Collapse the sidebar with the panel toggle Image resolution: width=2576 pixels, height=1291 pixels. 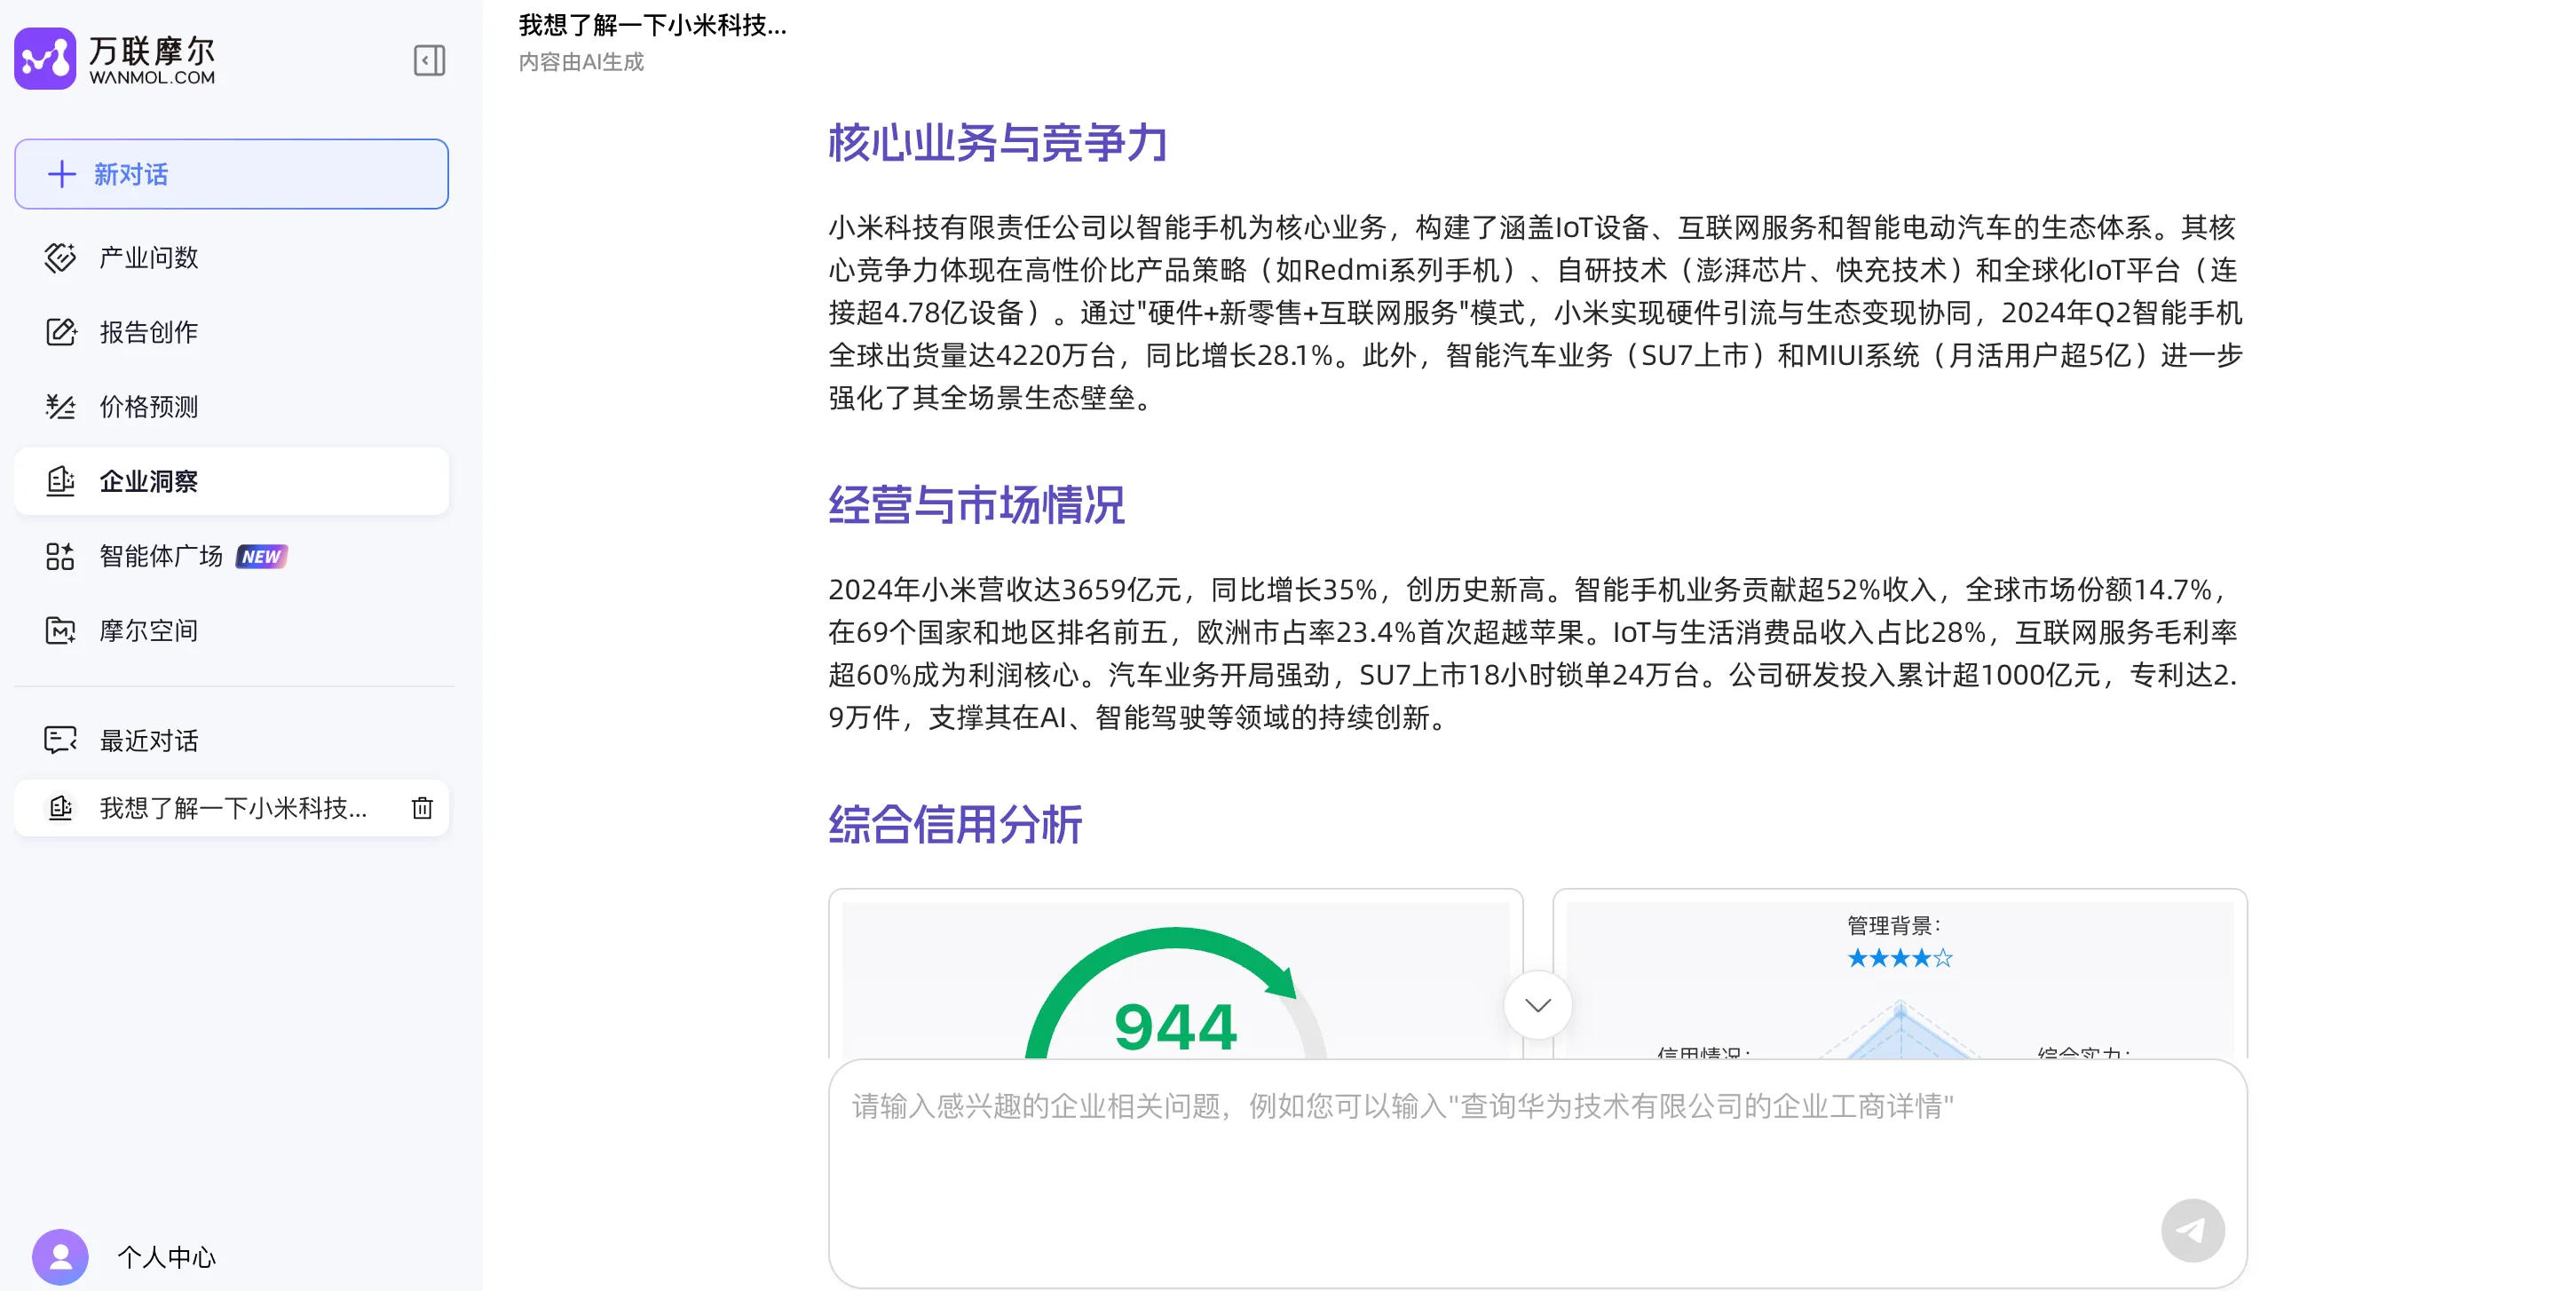(428, 60)
